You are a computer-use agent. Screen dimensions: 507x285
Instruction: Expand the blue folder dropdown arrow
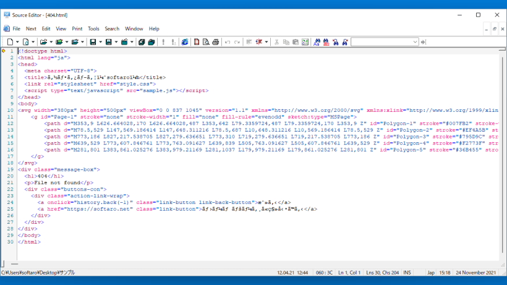coord(82,42)
